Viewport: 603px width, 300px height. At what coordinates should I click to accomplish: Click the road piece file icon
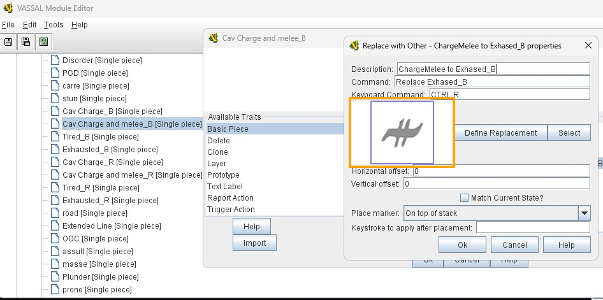[55, 213]
